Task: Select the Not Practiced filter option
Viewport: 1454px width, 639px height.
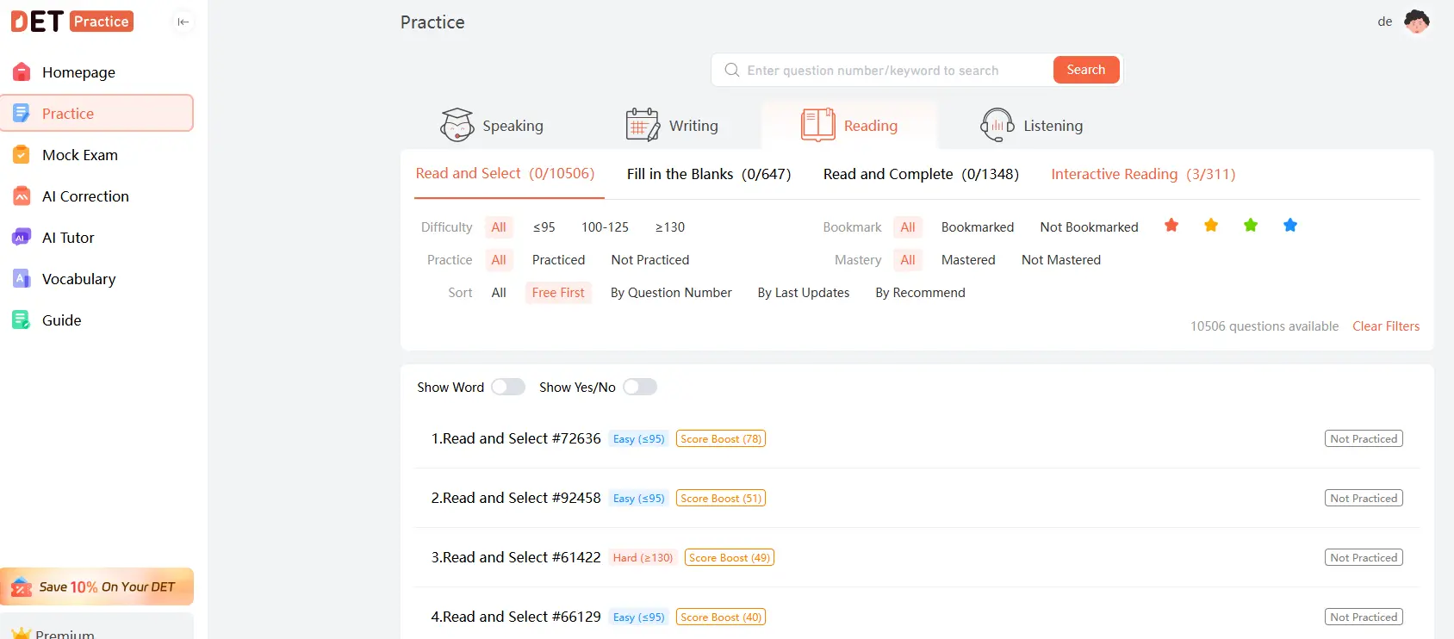Action: coord(649,260)
